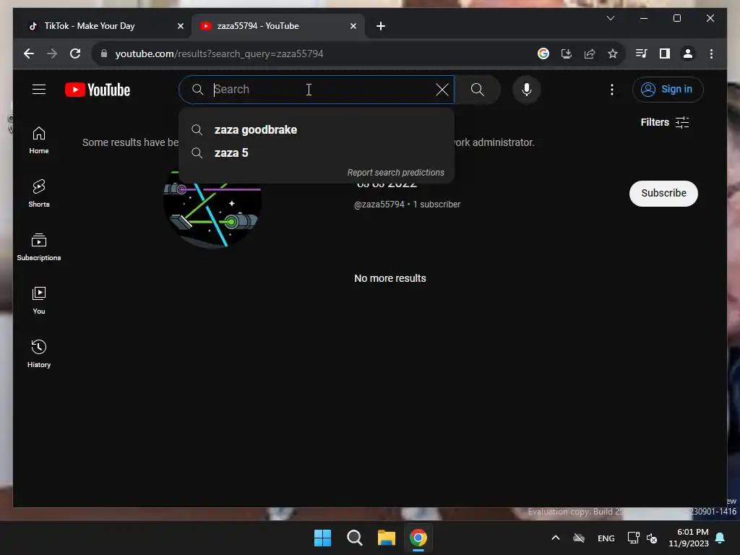Toggle Chrome side panel
740x555 pixels.
pos(665,53)
